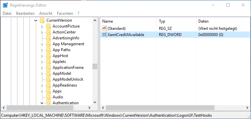Click the Registry Editor app icon in title bar
The height and width of the screenshot is (119, 251).
5,5
